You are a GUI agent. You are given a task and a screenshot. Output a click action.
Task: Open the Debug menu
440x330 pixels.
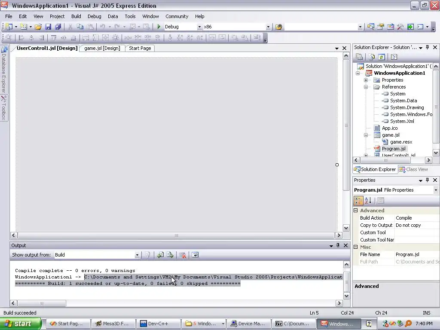[x=94, y=16]
